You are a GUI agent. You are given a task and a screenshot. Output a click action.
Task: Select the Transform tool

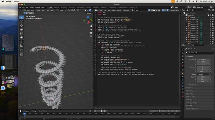click(x=21, y=37)
